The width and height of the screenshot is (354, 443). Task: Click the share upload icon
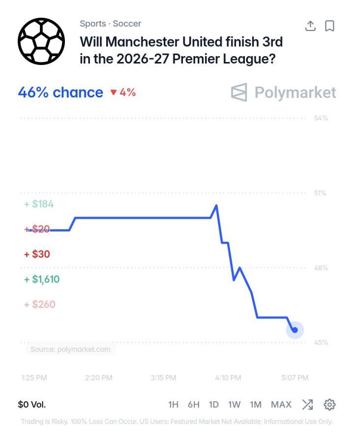(310, 26)
